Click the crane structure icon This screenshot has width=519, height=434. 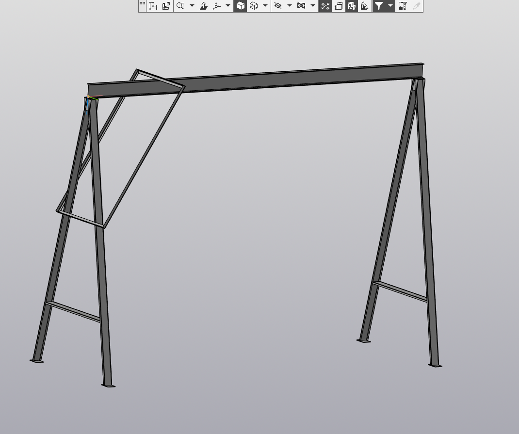403,6
